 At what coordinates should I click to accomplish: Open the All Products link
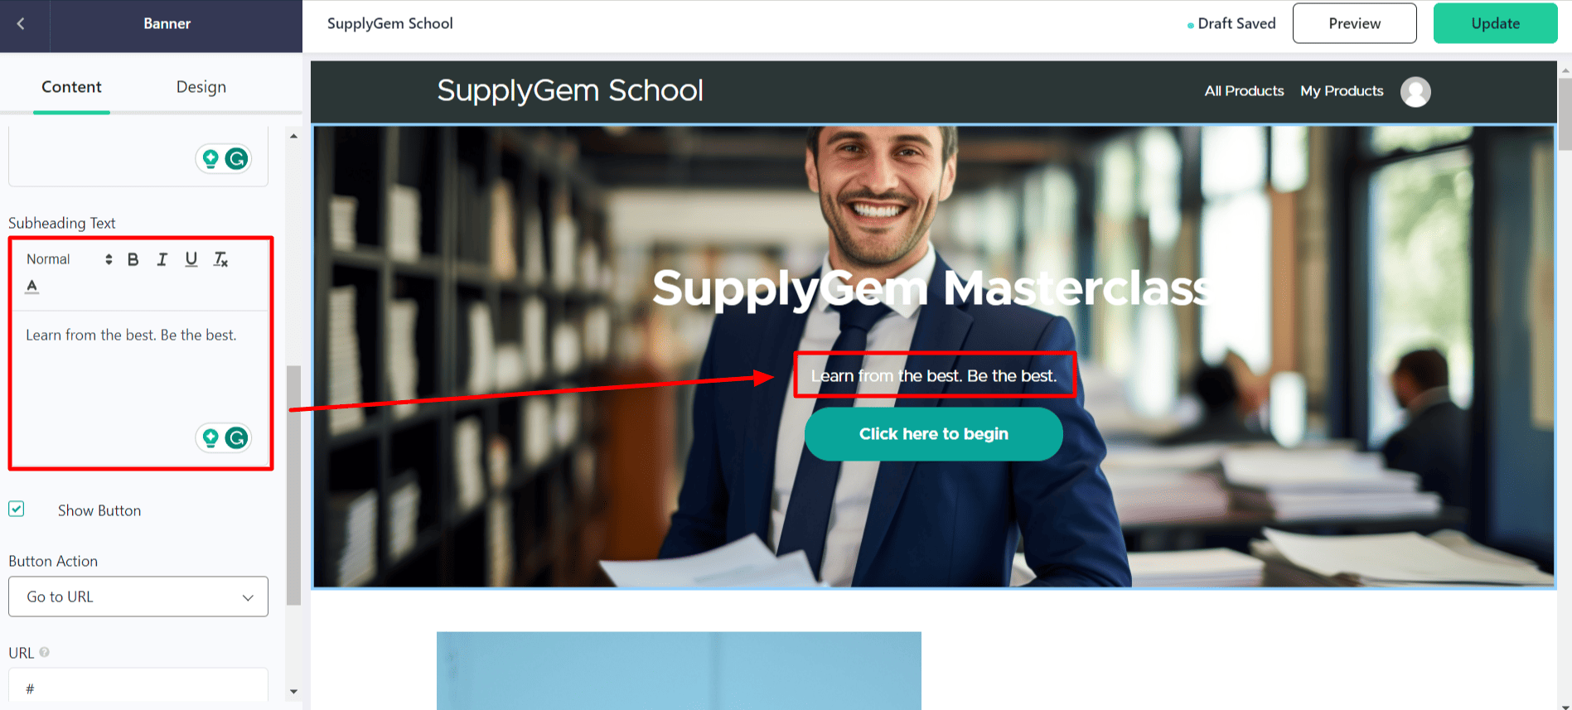coord(1244,91)
